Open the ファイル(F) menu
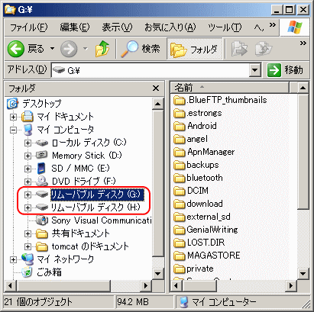 click(x=29, y=27)
